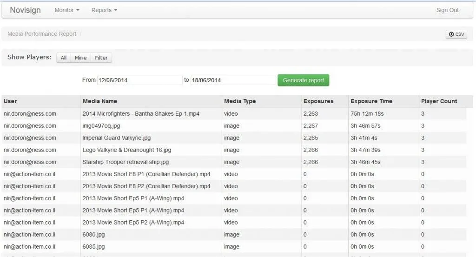Show only Mine players
This screenshot has height=257, width=476.
point(80,58)
